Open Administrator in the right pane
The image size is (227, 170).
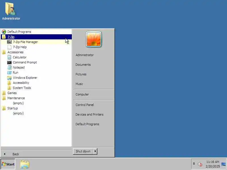(x=85, y=55)
